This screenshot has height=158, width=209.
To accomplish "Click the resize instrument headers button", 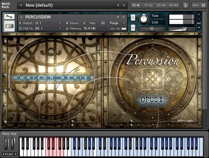I will pyautogui.click(x=203, y=5).
